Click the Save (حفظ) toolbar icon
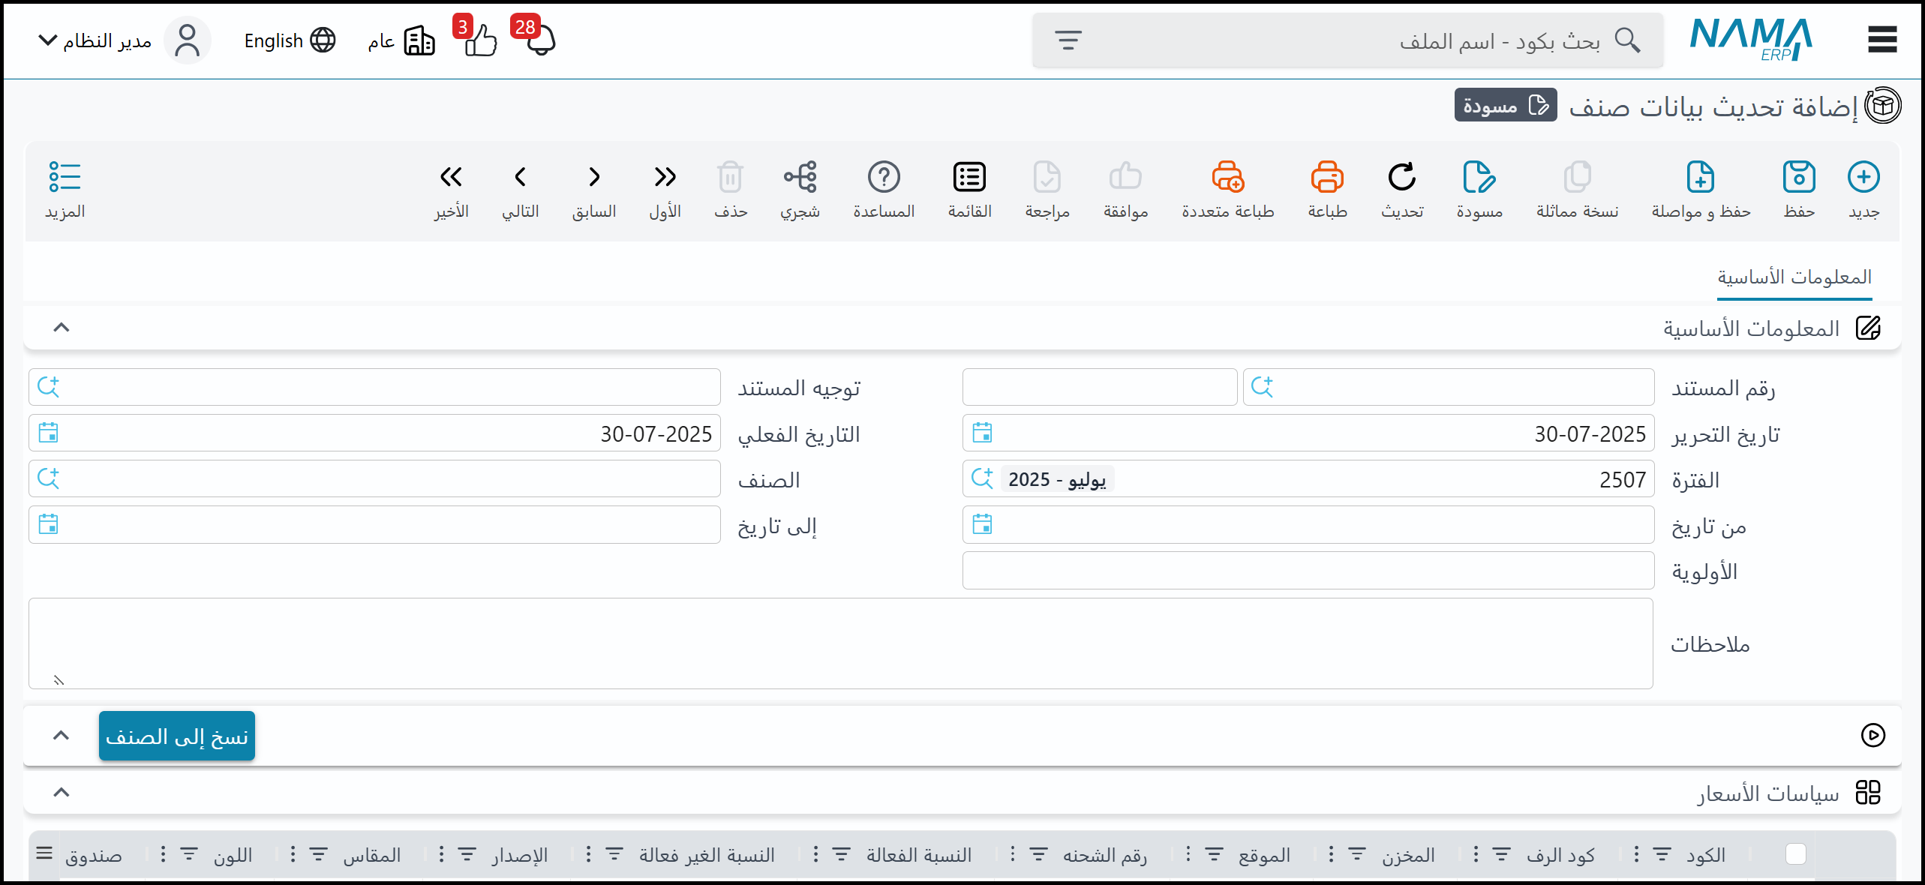The height and width of the screenshot is (885, 1925). [x=1798, y=178]
